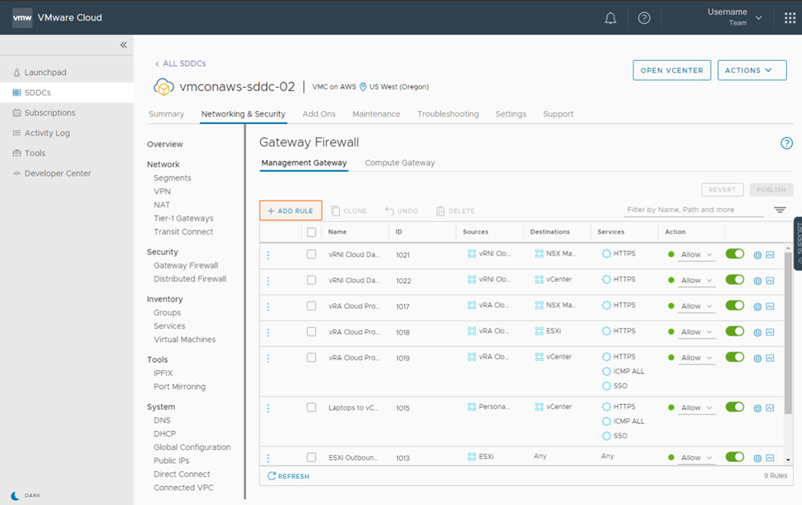Open statistics graph icon for rule 1022
Viewport: 802px width, 505px height.
point(770,280)
